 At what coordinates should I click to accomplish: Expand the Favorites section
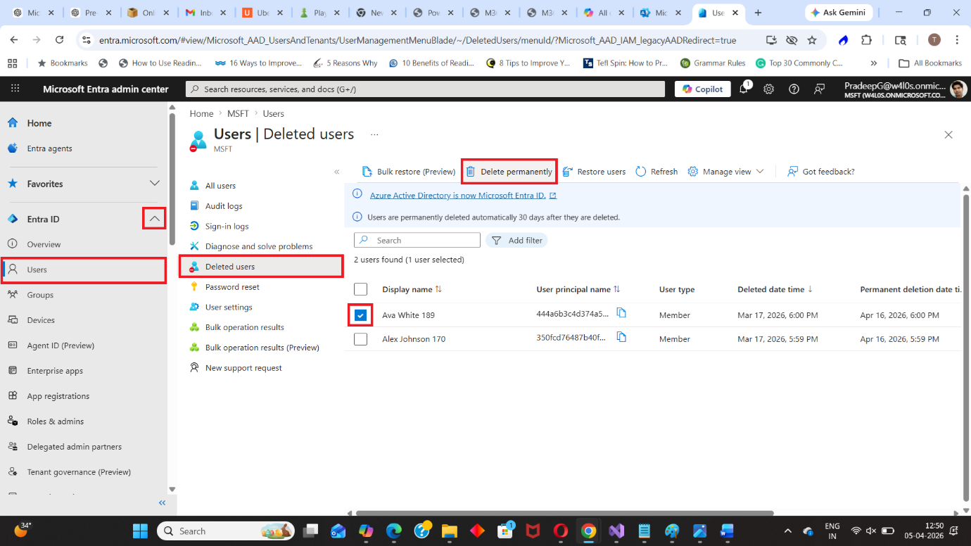pyautogui.click(x=154, y=184)
